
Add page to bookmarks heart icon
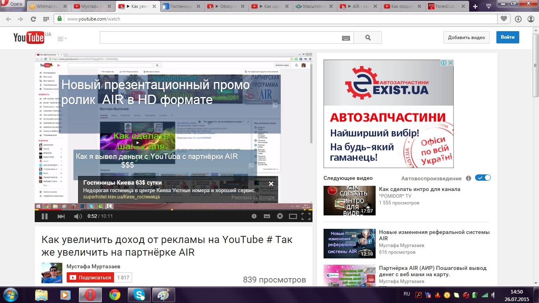point(504,19)
